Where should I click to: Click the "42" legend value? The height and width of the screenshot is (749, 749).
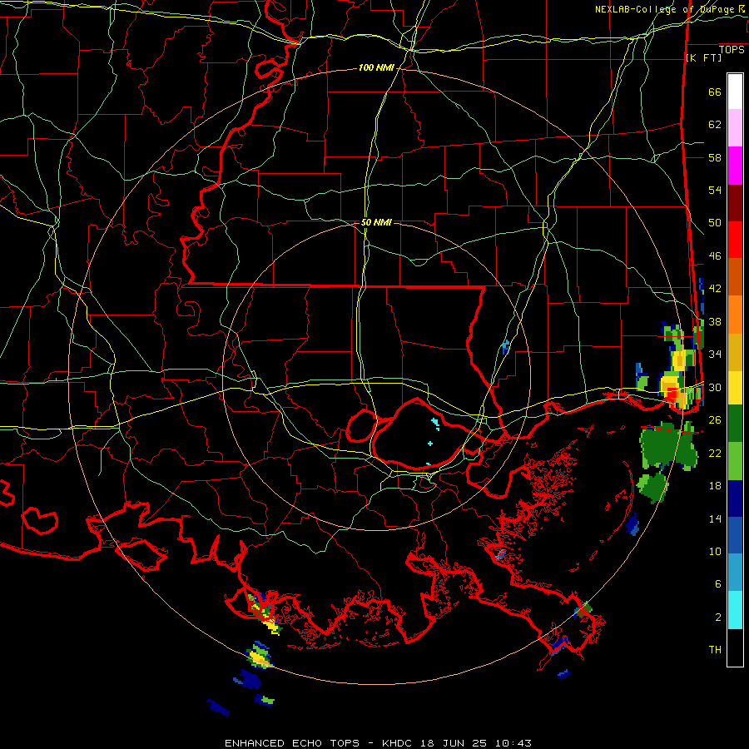tap(715, 289)
